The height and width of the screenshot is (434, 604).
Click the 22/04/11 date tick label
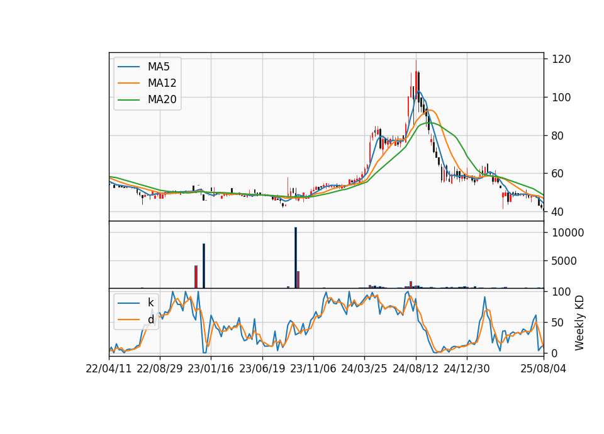[x=109, y=369]
